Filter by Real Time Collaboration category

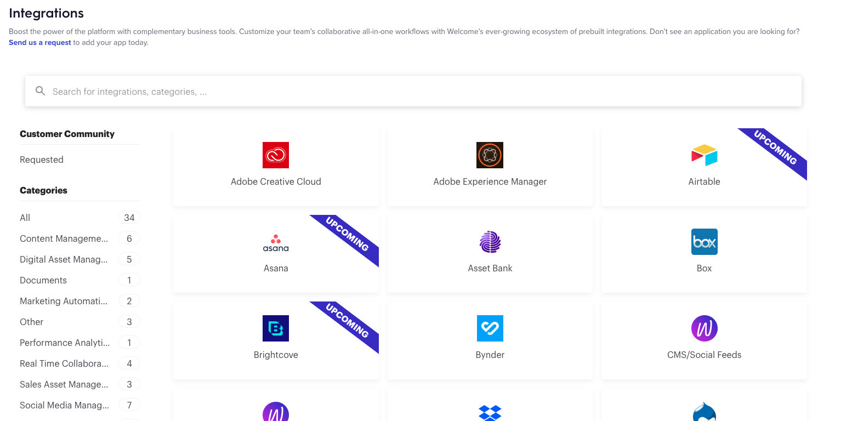tap(80, 363)
